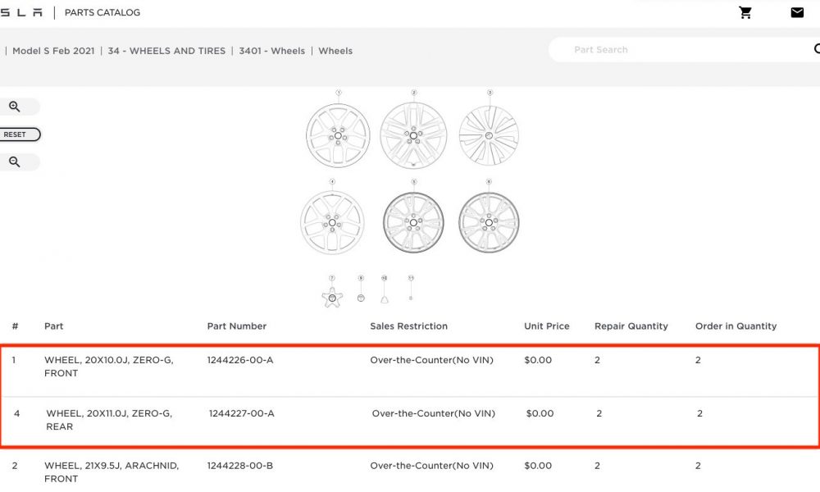Select the cone-shaped lug nut cover drawing
Viewport: 820px width, 492px height.
(x=385, y=299)
